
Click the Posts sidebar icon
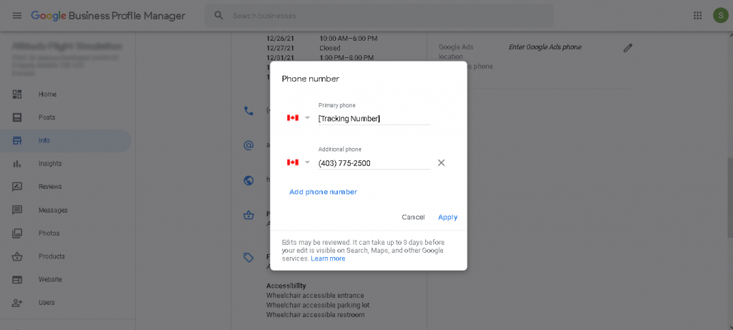click(17, 117)
